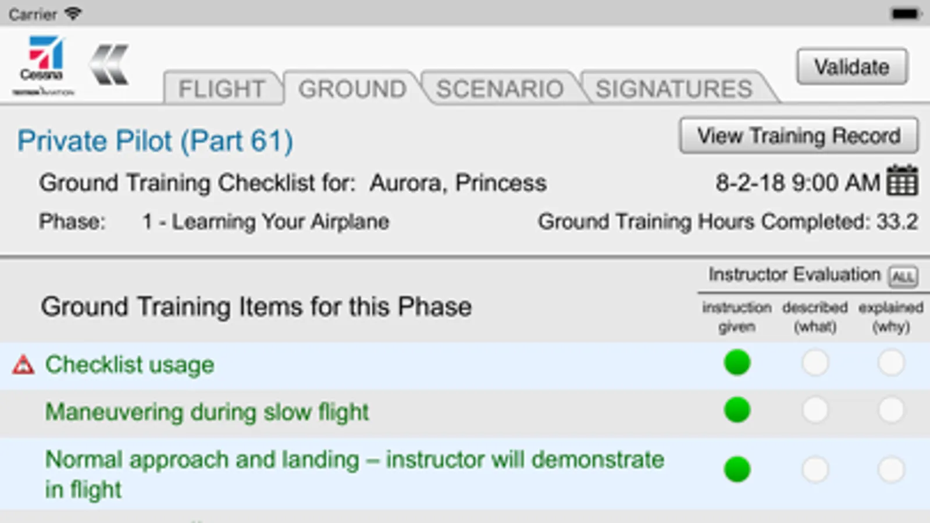The height and width of the screenshot is (523, 930).
Task: Toggle instruction given for Checklist usage
Action: [x=737, y=363]
